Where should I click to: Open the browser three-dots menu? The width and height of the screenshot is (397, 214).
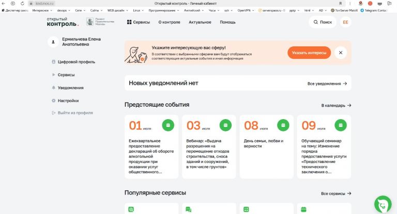[350, 4]
